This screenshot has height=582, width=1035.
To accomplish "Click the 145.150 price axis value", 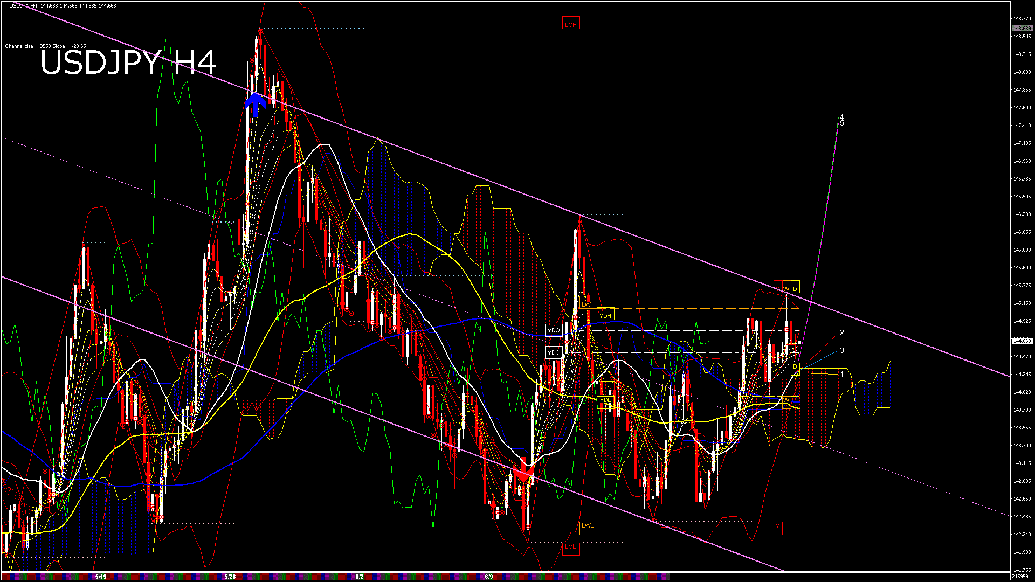I will click(x=1022, y=303).
